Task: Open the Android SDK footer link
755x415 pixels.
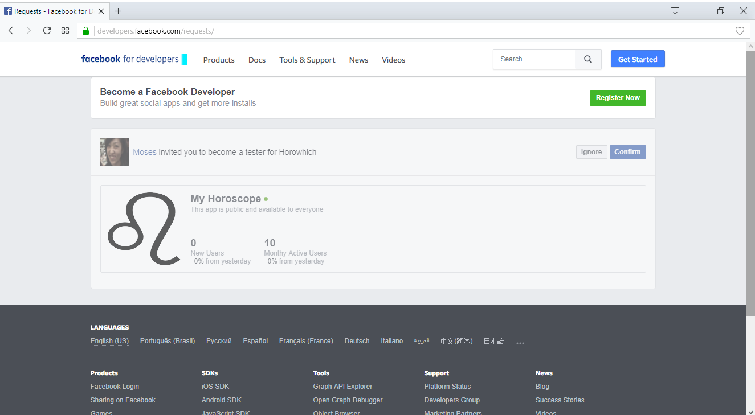Action: tap(222, 400)
